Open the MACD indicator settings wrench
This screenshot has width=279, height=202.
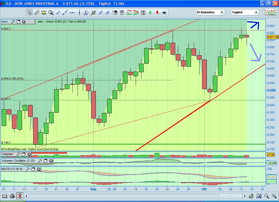tap(27, 169)
